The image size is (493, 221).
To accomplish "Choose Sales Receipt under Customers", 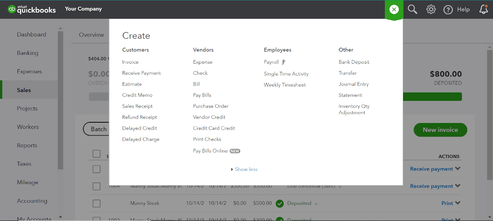I will [x=137, y=106].
